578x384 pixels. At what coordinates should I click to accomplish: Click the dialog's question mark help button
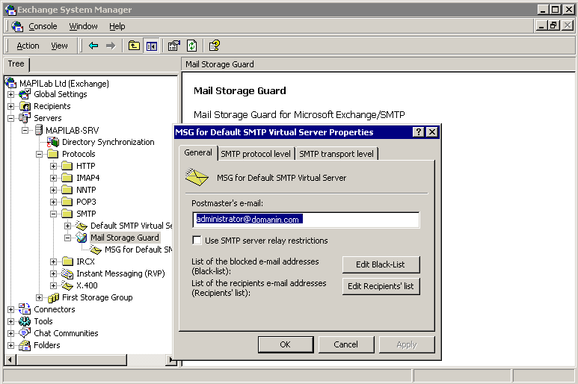418,132
